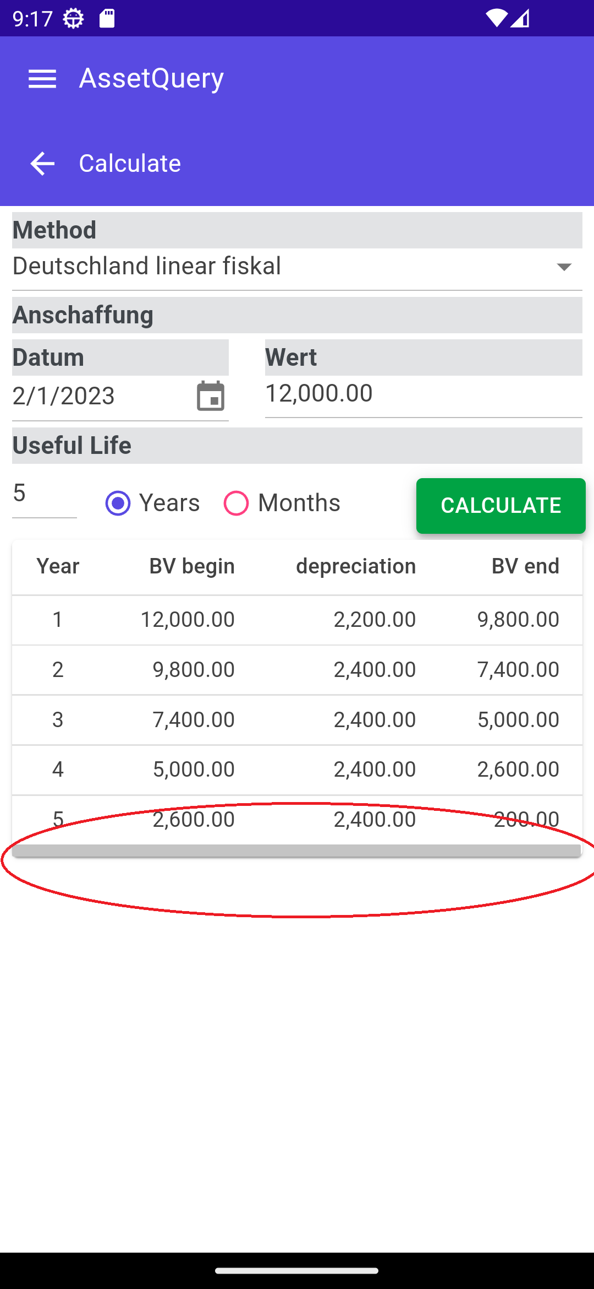
Task: Select the Years radio button
Action: 118,503
